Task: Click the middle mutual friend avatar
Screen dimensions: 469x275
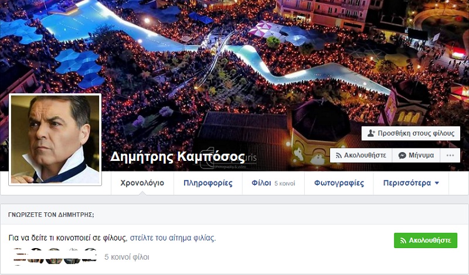Action: (54, 256)
